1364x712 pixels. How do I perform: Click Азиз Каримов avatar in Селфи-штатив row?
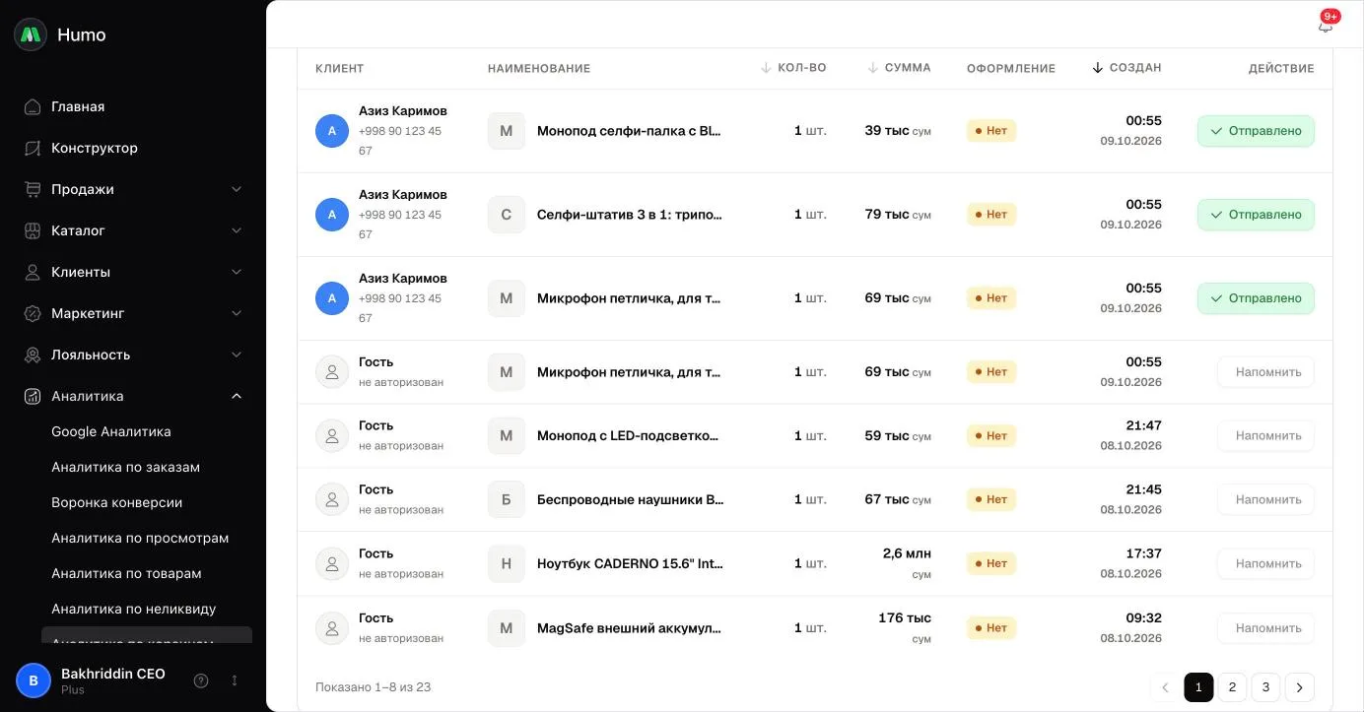coord(332,215)
